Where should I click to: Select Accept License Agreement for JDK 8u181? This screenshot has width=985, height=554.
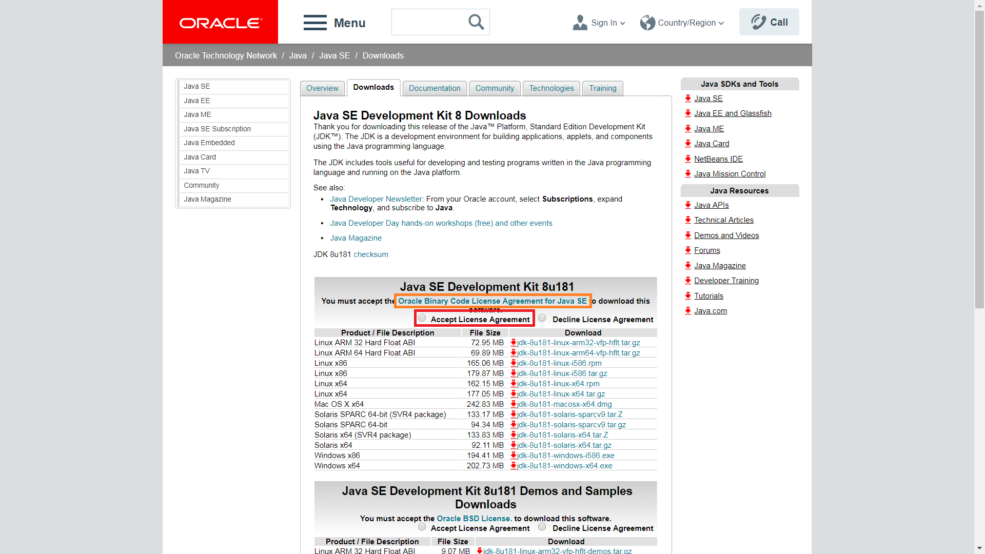tap(422, 318)
